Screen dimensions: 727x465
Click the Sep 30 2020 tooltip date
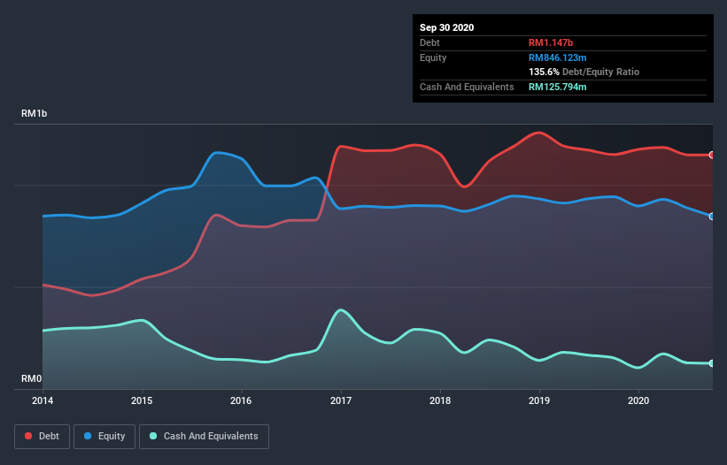tap(446, 27)
